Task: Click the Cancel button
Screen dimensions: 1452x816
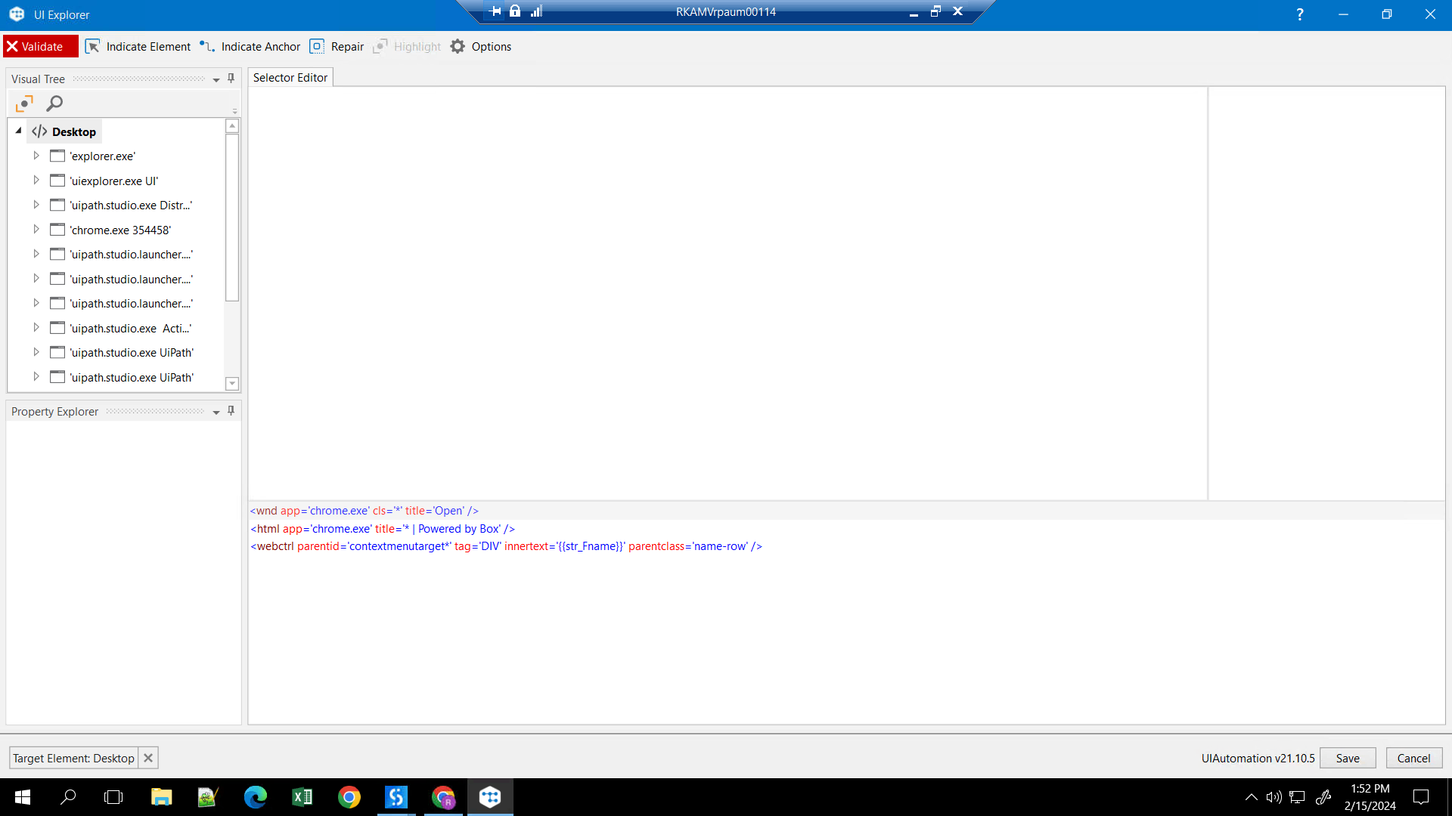Action: (x=1413, y=758)
